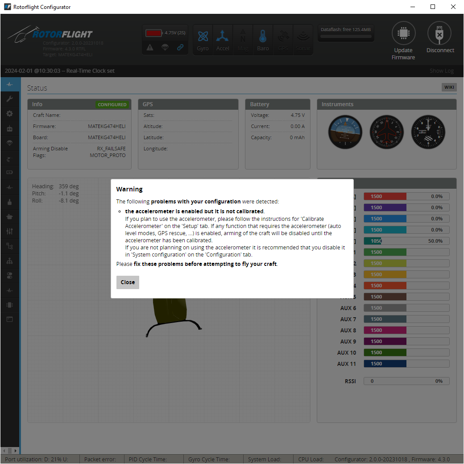Click the artificial horizon instrument gauge
464x464 pixels.
point(345,132)
